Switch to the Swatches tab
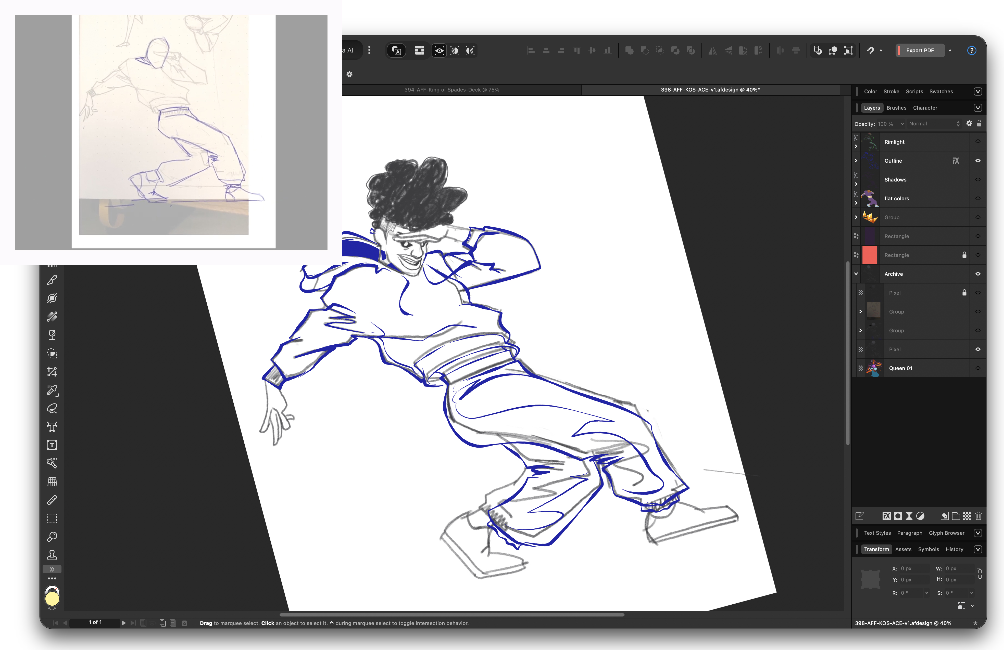Image resolution: width=1004 pixels, height=650 pixels. point(941,92)
